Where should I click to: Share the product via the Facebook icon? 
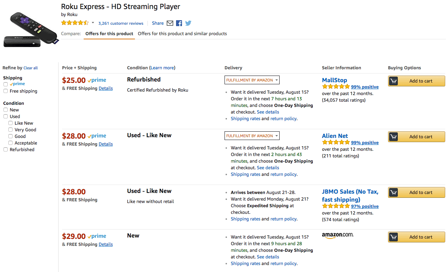pyautogui.click(x=179, y=23)
